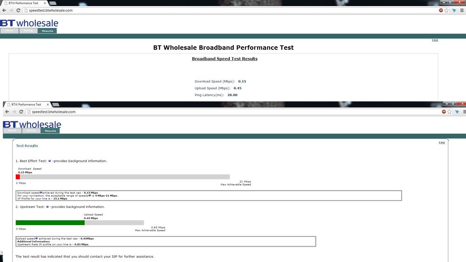Open a new tab in the upper window
466x262 pixels.
(x=53, y=3)
